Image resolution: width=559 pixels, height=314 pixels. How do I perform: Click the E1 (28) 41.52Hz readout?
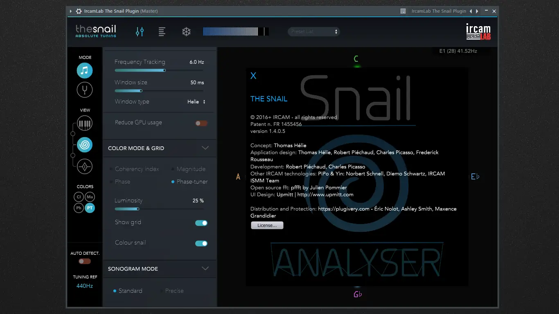pos(458,51)
